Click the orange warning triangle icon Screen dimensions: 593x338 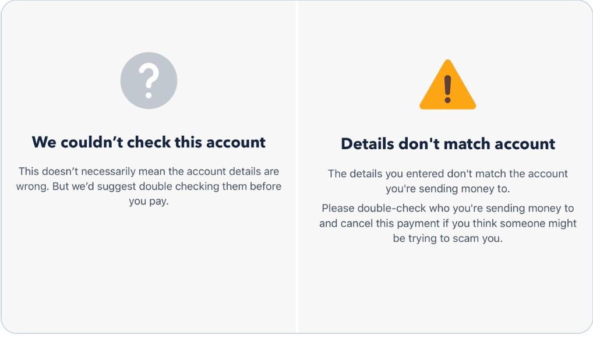(448, 85)
